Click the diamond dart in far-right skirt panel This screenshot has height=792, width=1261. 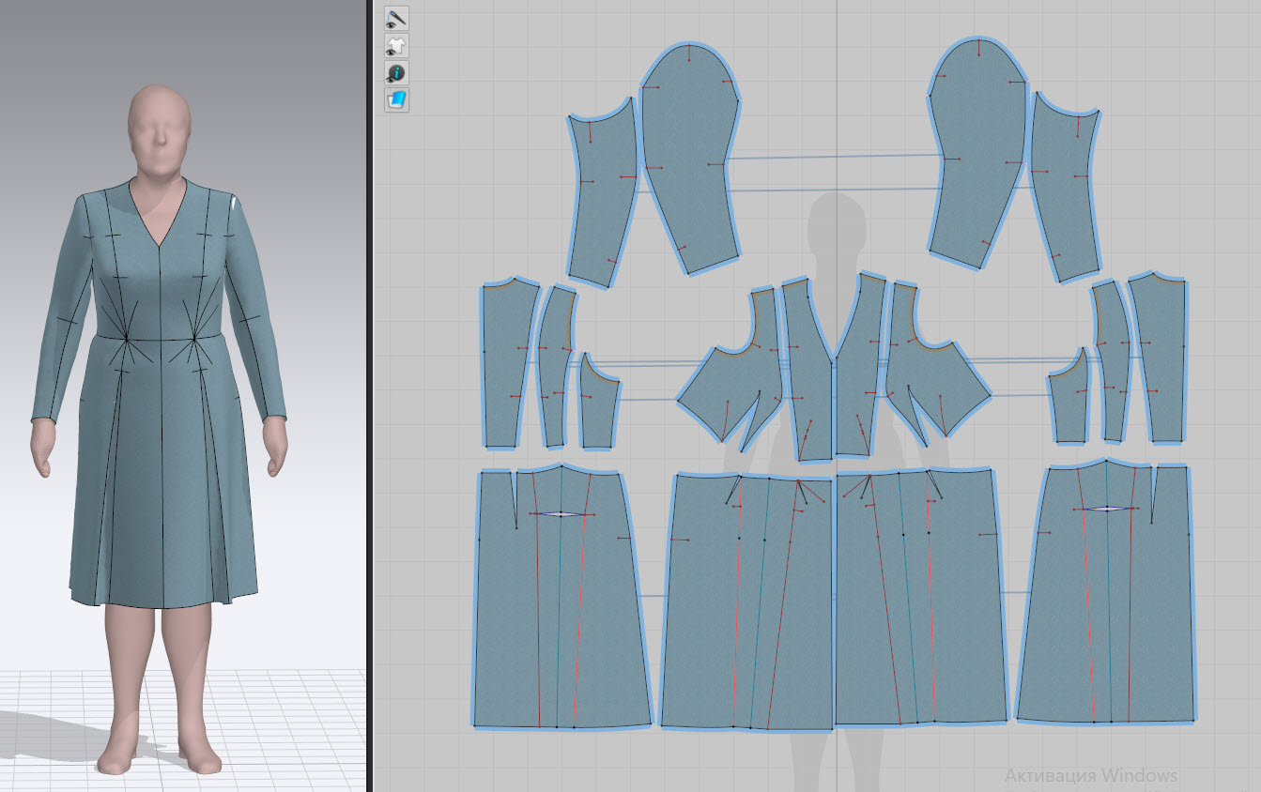point(1107,509)
